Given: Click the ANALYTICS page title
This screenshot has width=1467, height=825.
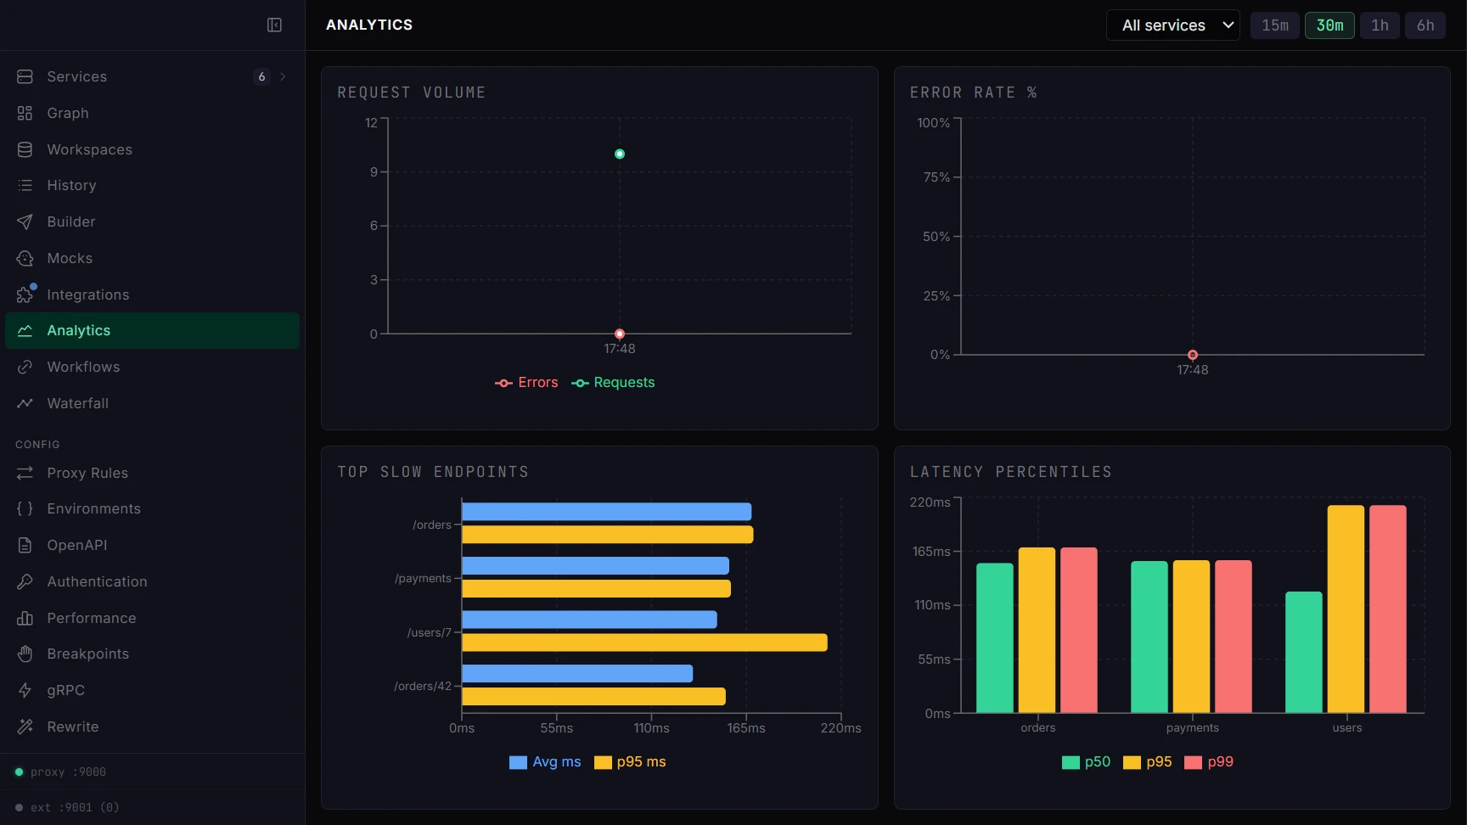Looking at the screenshot, I should pos(369,25).
